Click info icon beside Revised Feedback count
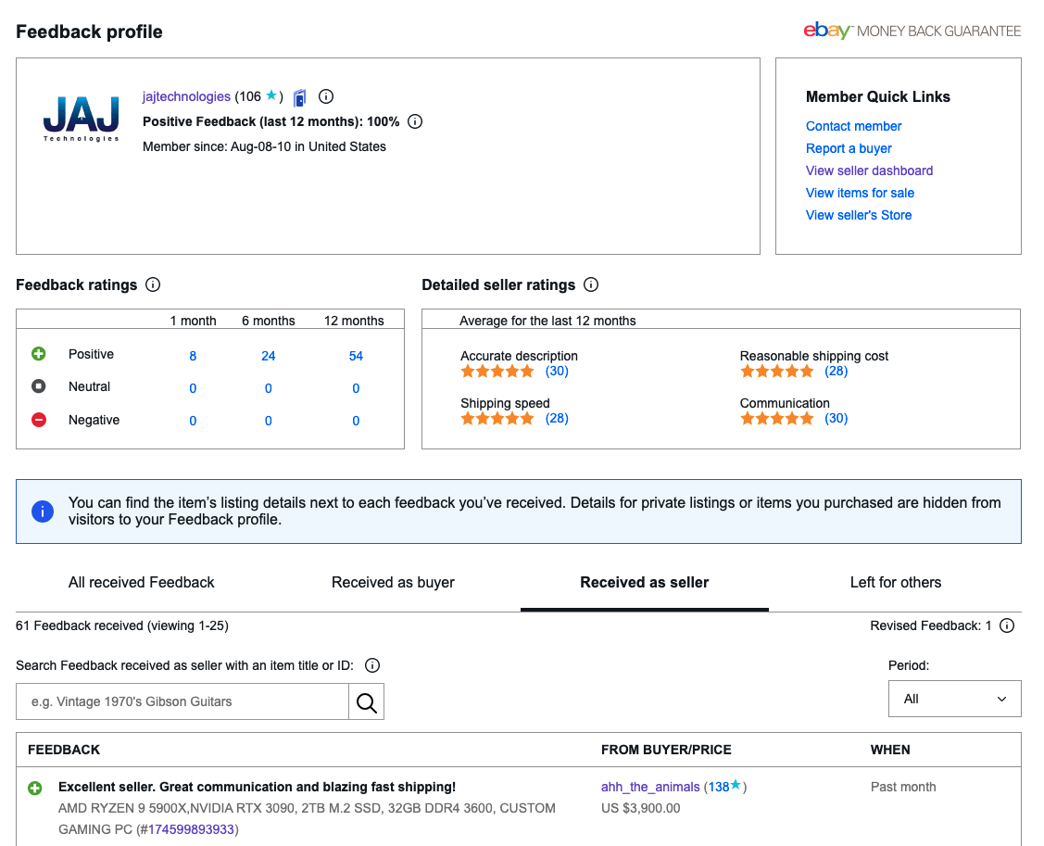 [x=1007, y=625]
